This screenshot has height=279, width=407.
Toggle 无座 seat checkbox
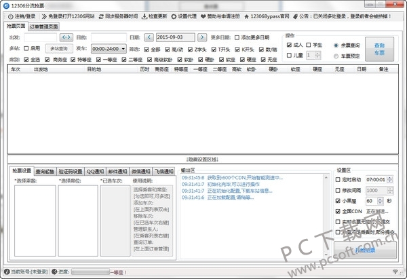[263, 60]
